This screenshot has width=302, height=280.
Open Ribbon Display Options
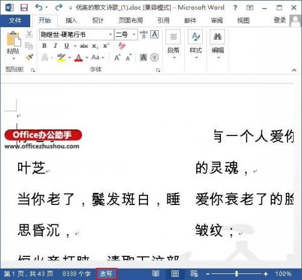(250, 8)
